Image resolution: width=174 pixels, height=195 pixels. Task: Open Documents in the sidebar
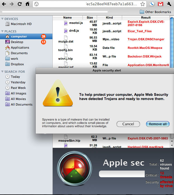coord(16,53)
